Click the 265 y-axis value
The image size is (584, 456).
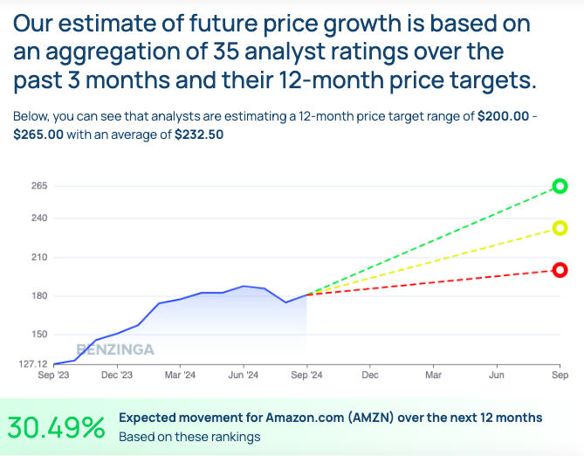38,186
